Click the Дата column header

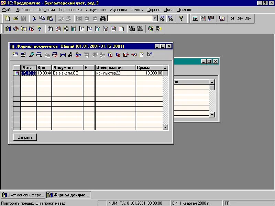tap(29, 68)
